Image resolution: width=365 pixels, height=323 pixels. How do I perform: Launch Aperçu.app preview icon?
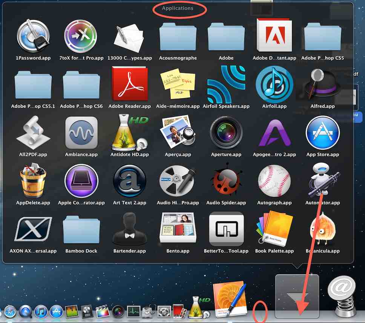(x=178, y=132)
